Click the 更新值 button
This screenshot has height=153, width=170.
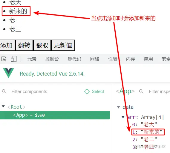pyautogui.click(x=63, y=45)
